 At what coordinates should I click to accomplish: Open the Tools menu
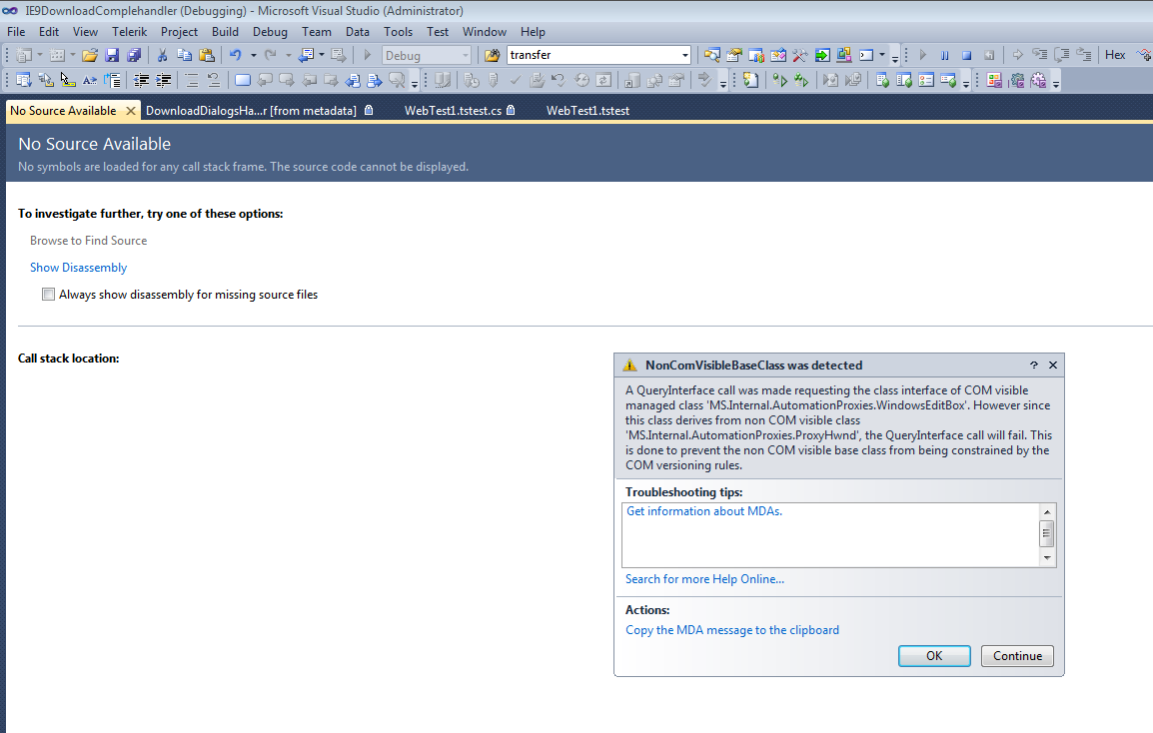[398, 32]
